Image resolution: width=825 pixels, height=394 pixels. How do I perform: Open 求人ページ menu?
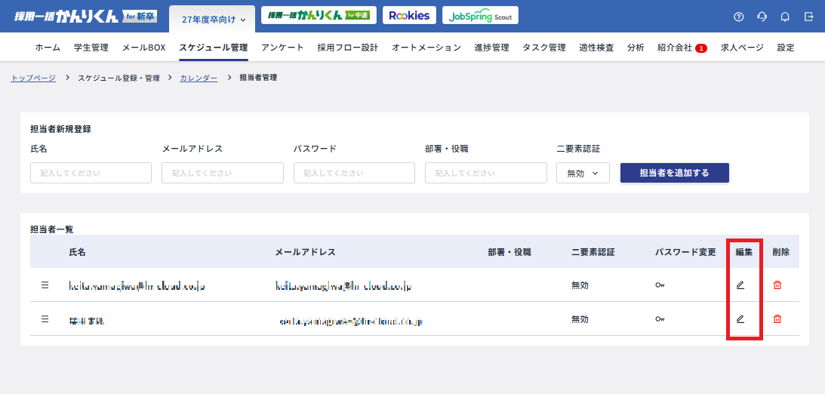(x=742, y=48)
